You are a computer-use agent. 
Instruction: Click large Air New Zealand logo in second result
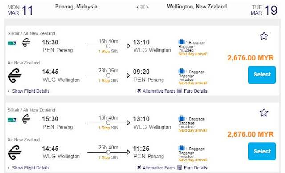[15, 153]
